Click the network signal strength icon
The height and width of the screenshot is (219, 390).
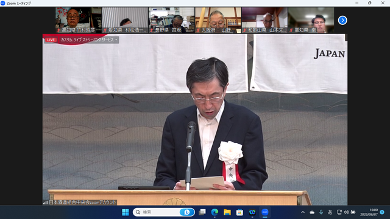(x=45, y=203)
